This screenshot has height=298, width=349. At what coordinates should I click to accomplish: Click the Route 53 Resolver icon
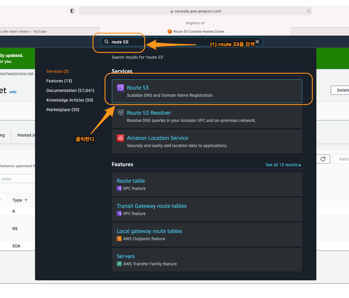[120, 113]
